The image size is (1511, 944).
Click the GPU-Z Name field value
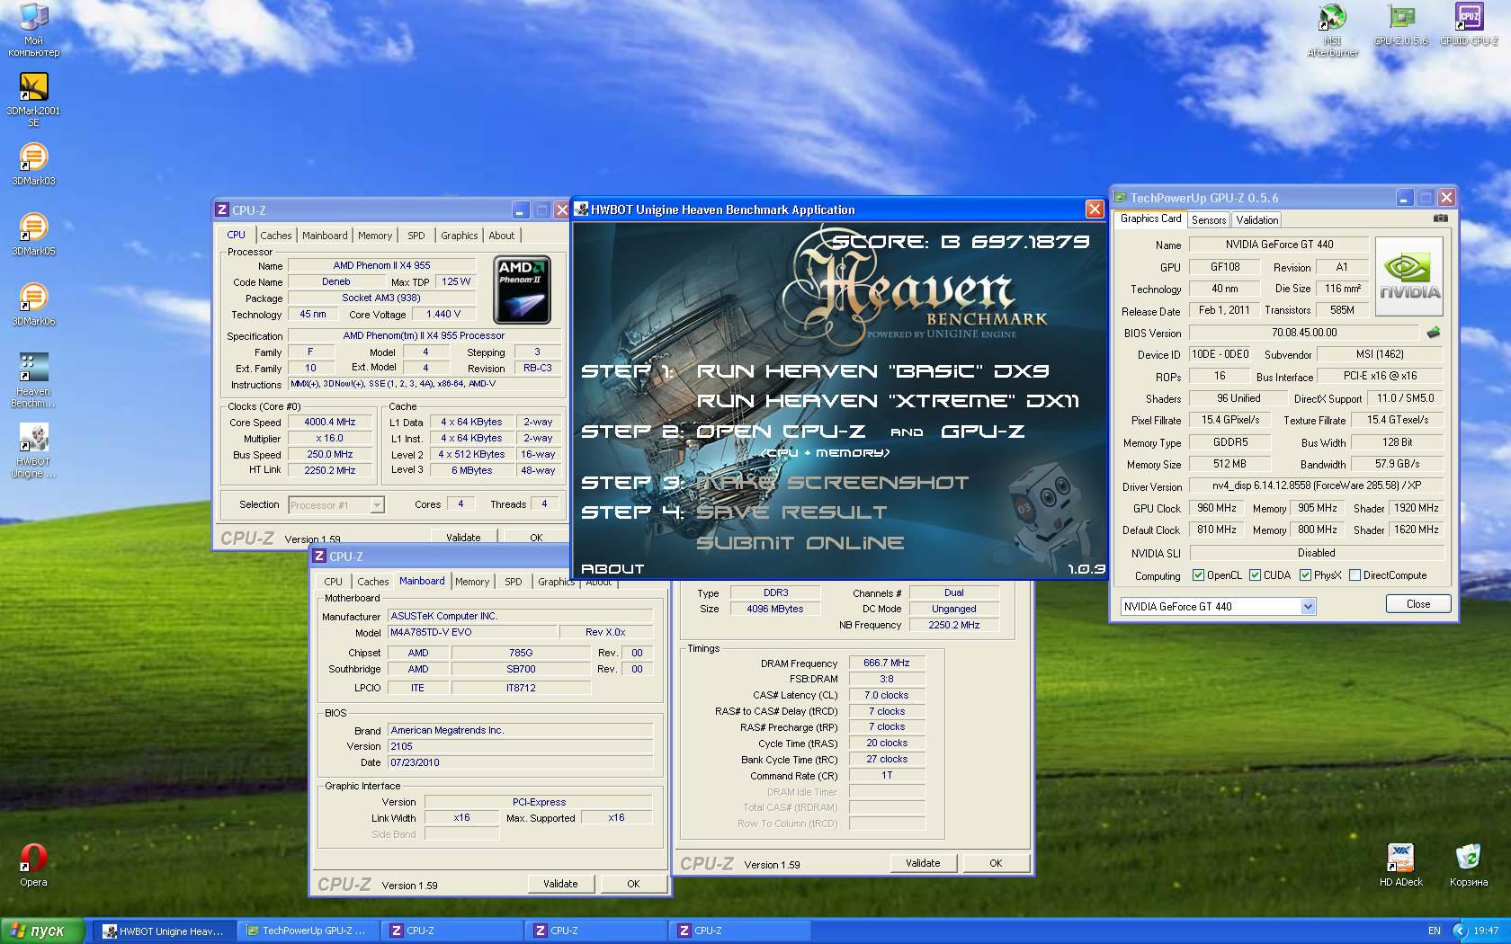[1279, 245]
